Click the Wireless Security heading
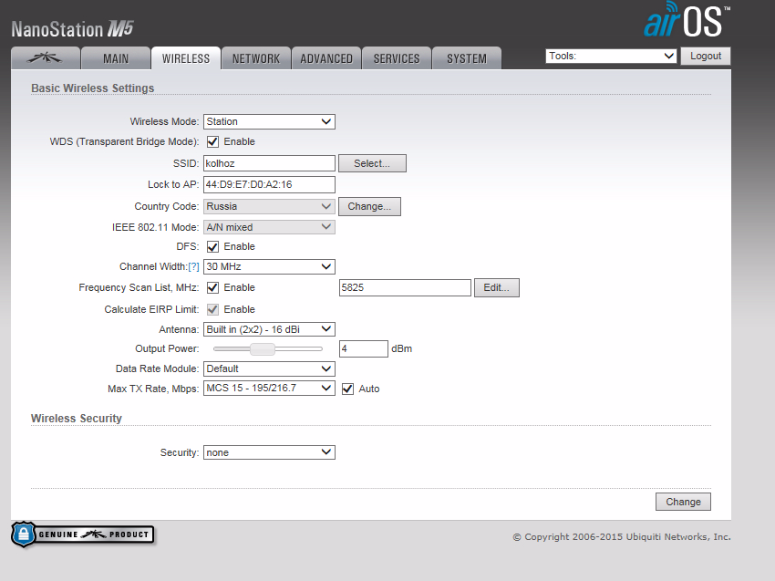Image resolution: width=775 pixels, height=581 pixels. (x=76, y=419)
